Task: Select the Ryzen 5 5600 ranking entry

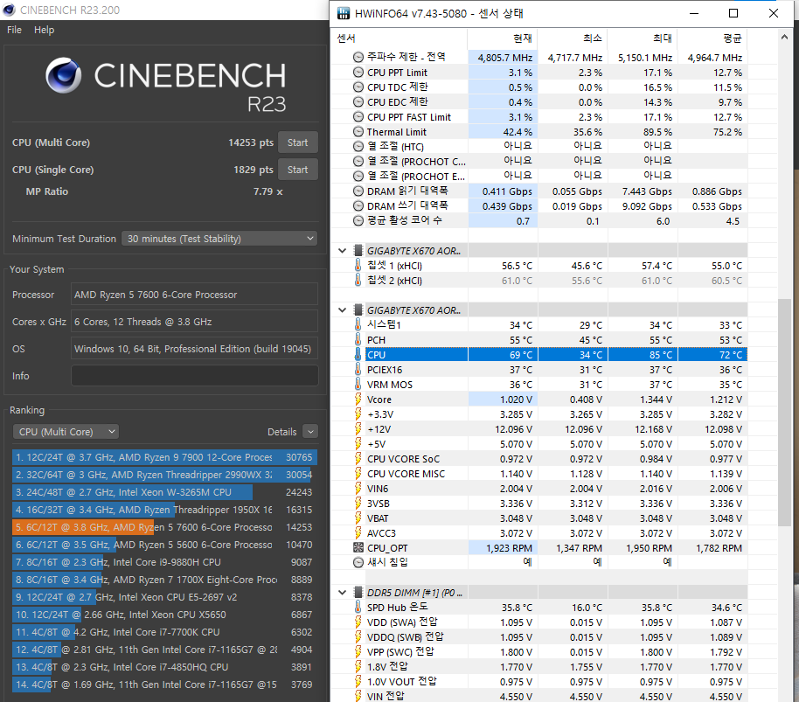Action: coord(164,545)
